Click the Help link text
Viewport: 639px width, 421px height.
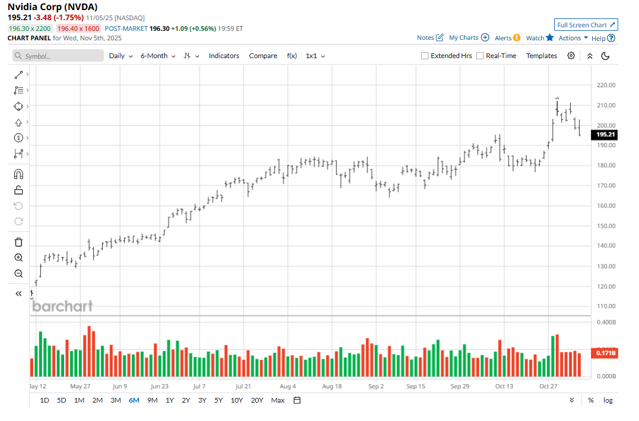pyautogui.click(x=598, y=39)
